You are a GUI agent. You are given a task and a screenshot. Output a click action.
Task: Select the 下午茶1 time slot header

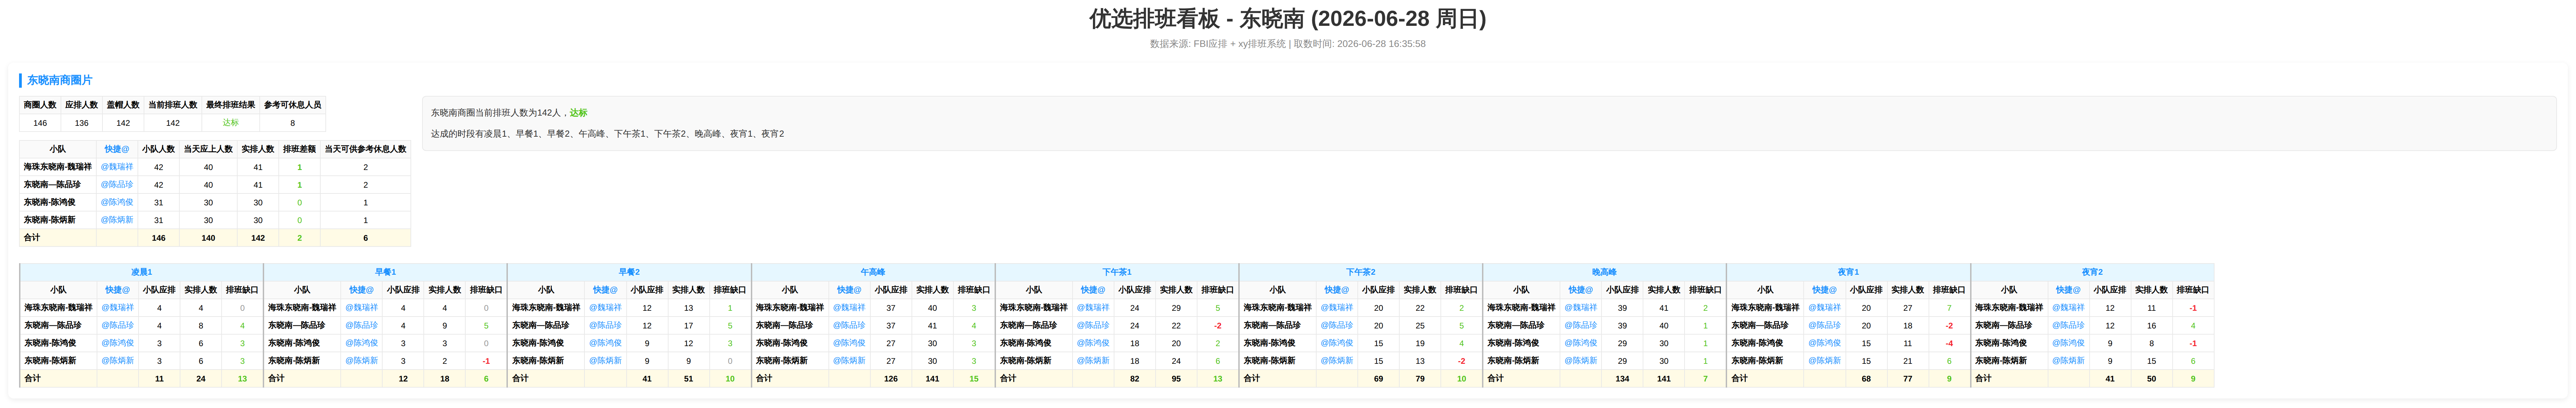[1117, 272]
